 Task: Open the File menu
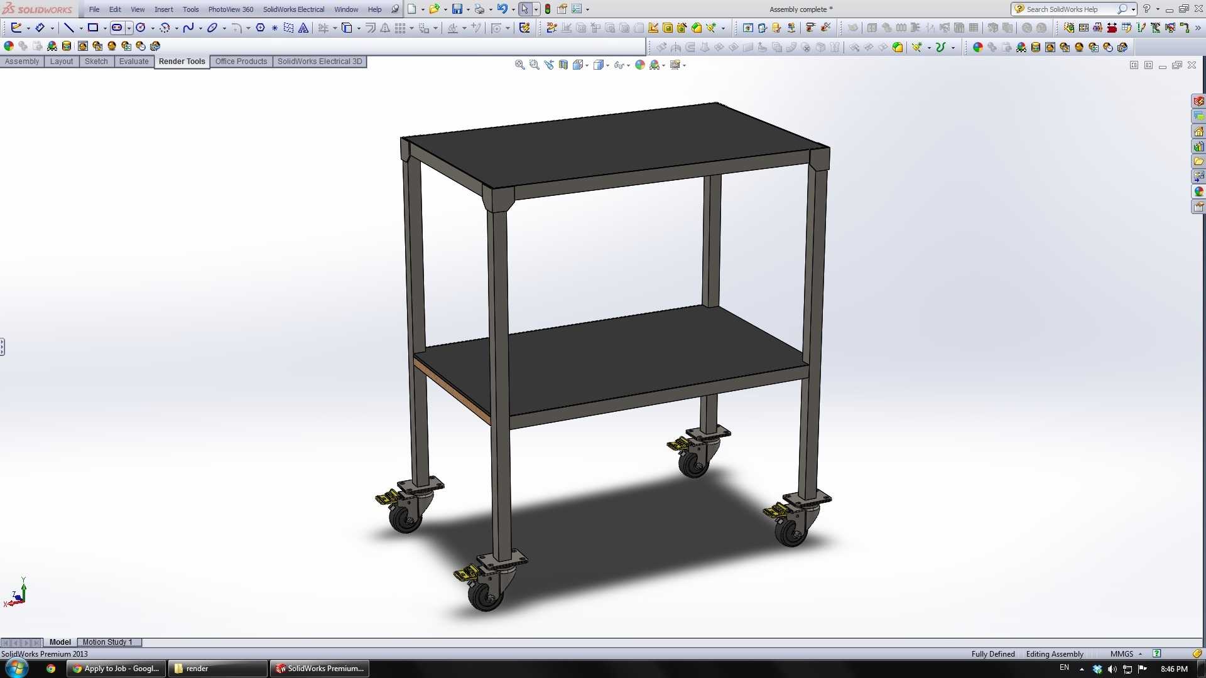(x=94, y=9)
